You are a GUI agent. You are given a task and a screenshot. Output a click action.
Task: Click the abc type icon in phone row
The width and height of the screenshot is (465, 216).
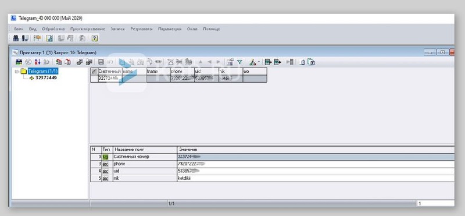(105, 164)
